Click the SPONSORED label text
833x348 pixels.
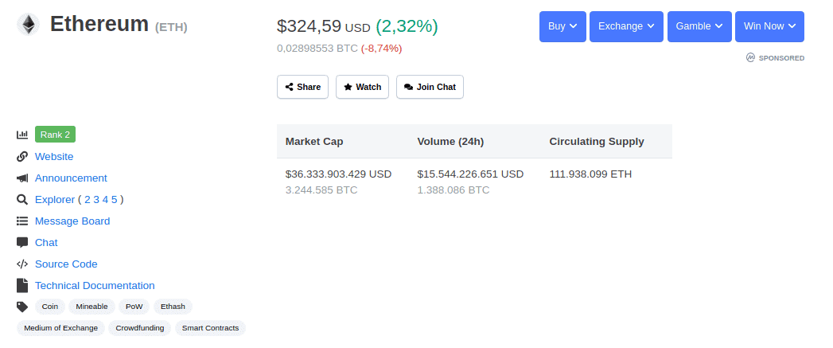click(781, 58)
